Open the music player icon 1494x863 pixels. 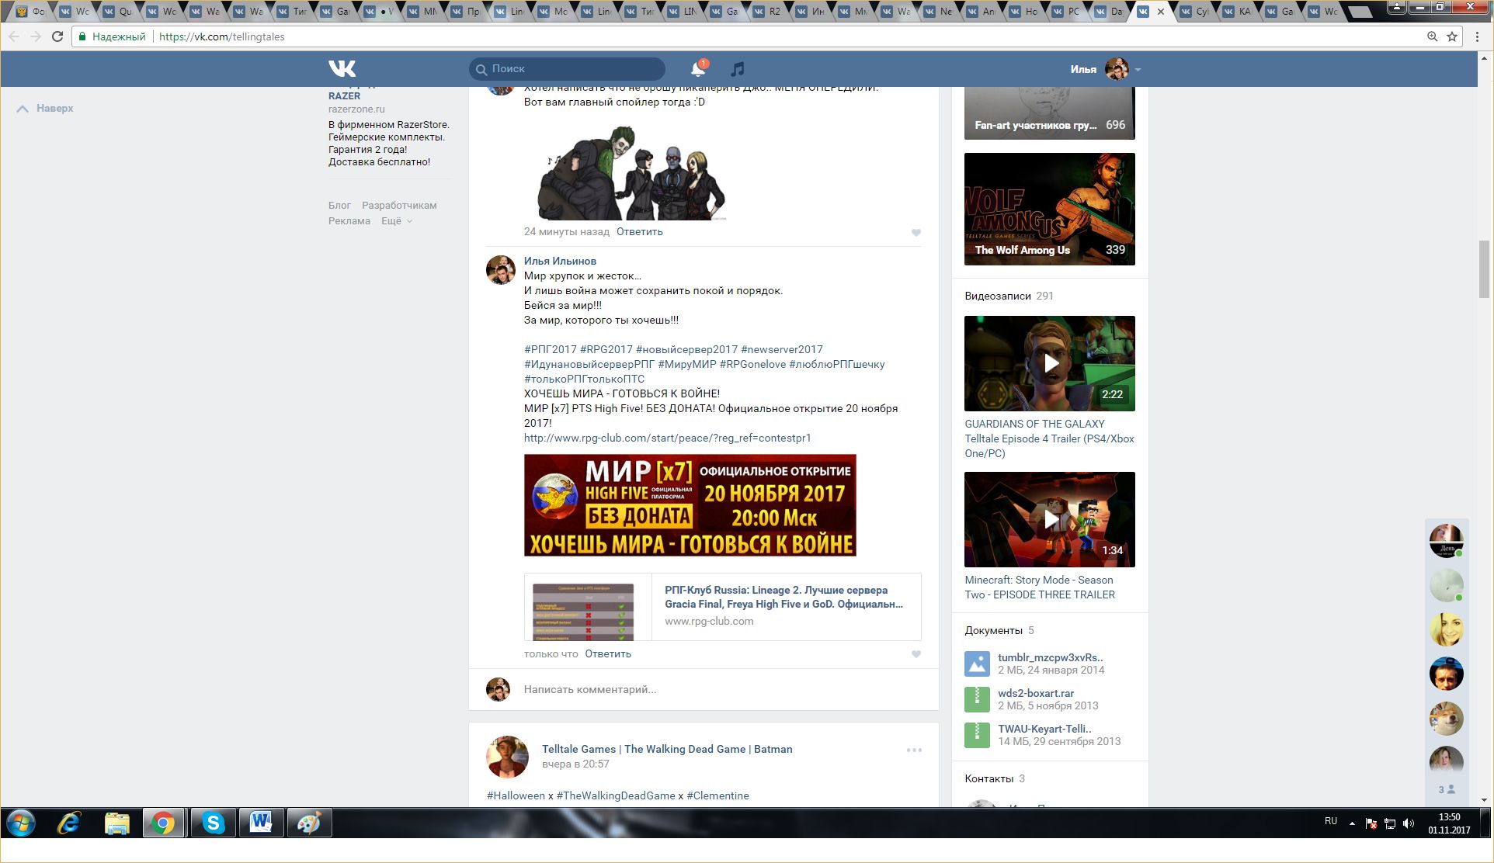(x=737, y=69)
